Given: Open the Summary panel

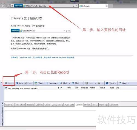Looking at the screenshot, I should [x=52, y=83].
